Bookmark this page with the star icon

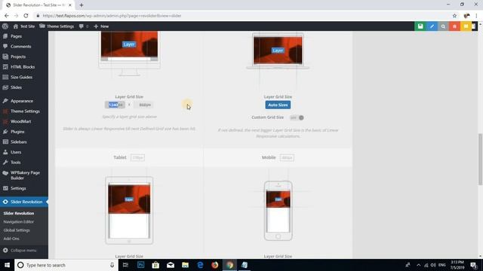(x=454, y=16)
